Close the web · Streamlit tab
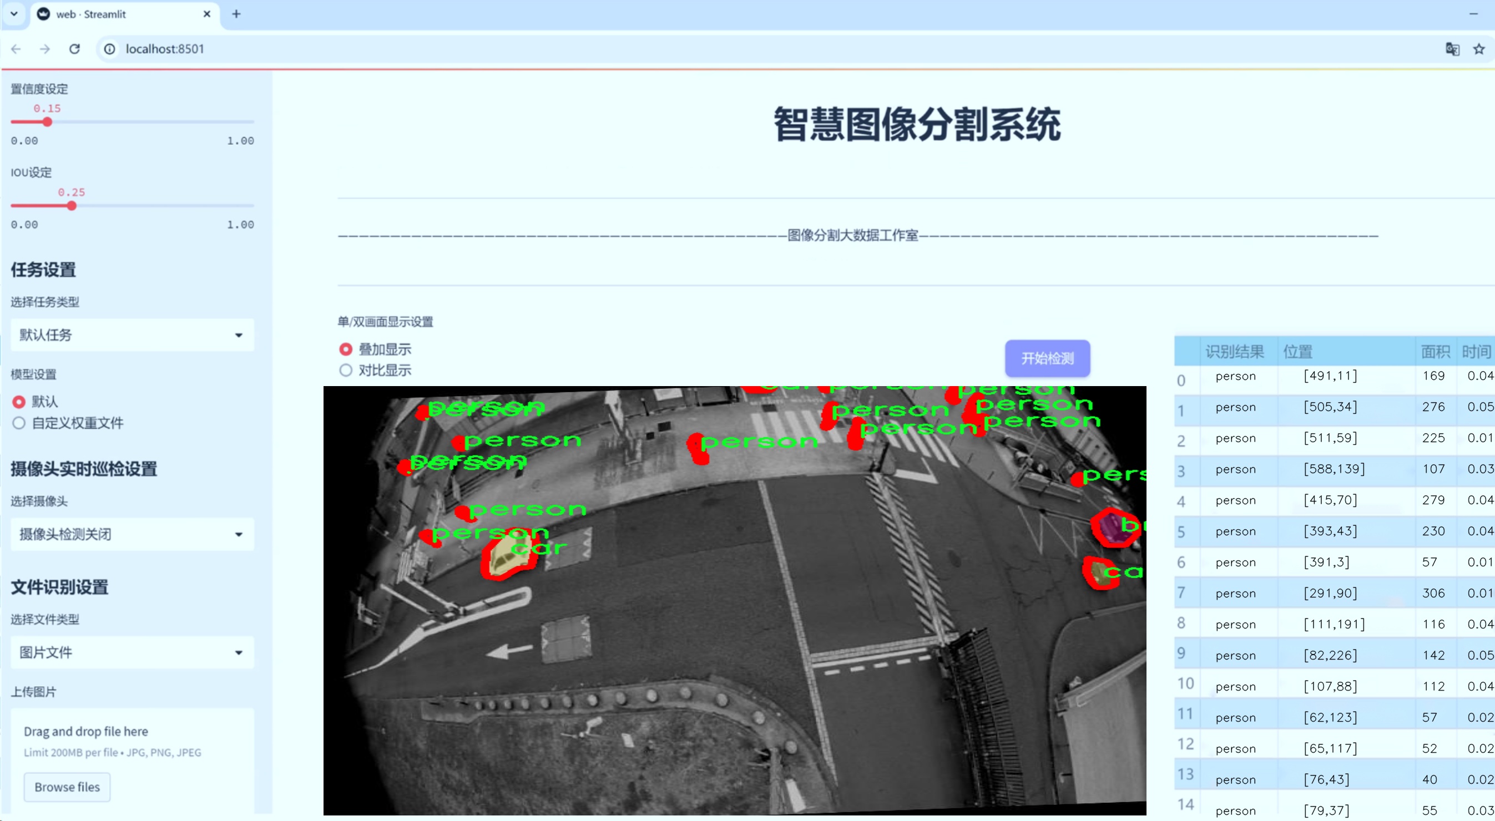This screenshot has height=821, width=1495. point(206,14)
